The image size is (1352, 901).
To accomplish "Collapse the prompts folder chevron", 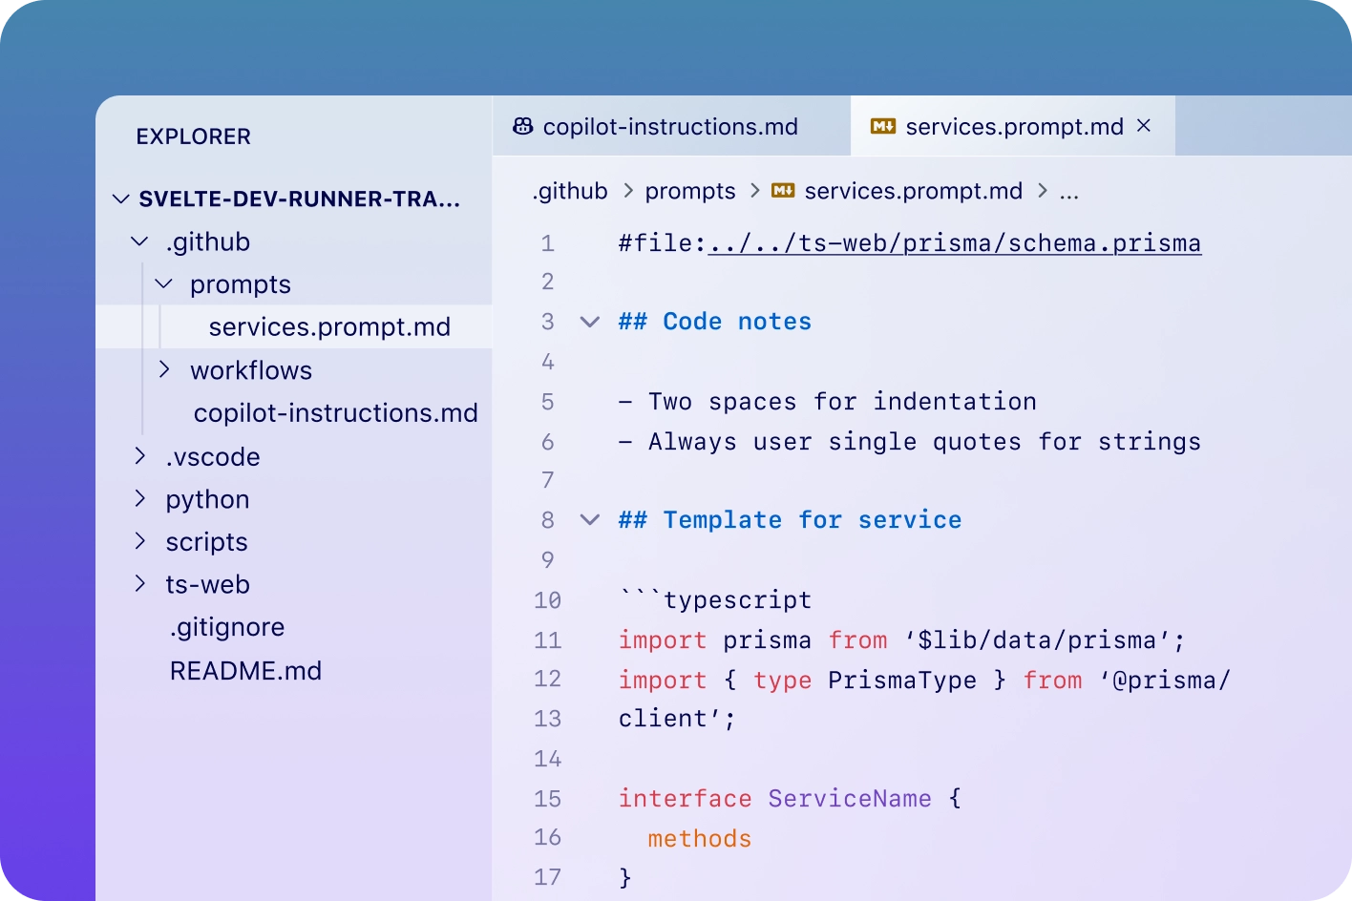I will coord(164,283).
